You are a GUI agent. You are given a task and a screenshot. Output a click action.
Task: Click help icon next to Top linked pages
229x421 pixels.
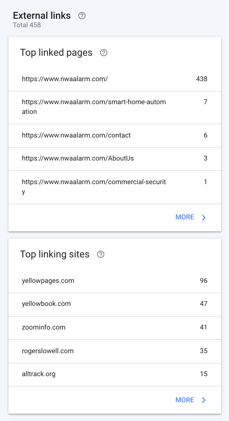[104, 53]
